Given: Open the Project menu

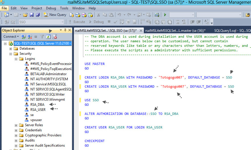Looking at the screenshot, I should tap(37, 8).
